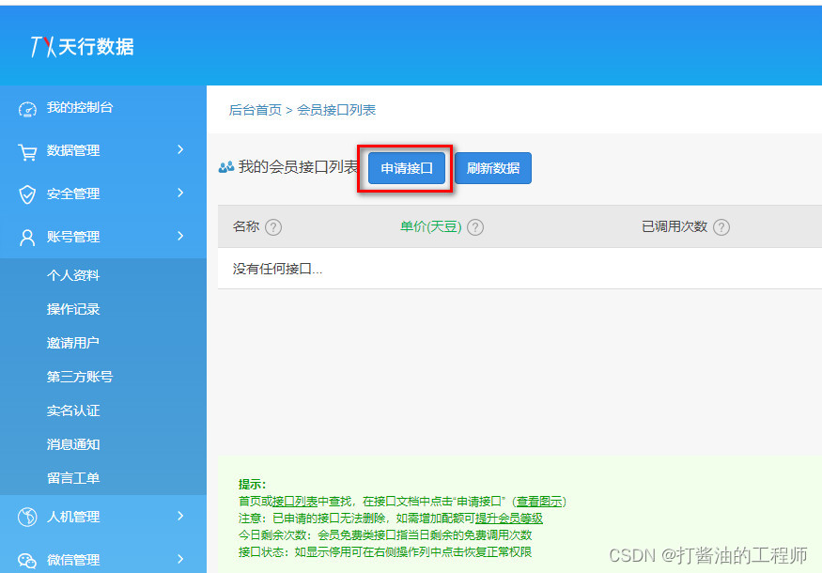
Task: Click the dashboard gauge icon beside 我的控制台
Action: click(27, 109)
